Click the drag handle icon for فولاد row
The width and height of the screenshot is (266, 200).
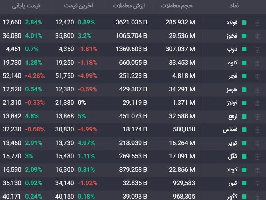[257, 23]
